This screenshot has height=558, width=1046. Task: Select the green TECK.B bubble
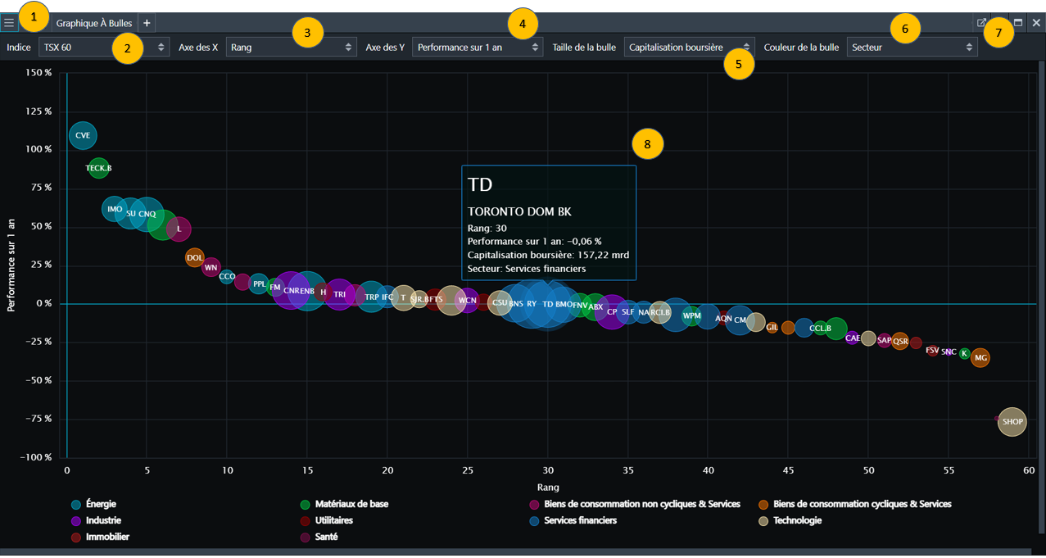pyautogui.click(x=98, y=168)
